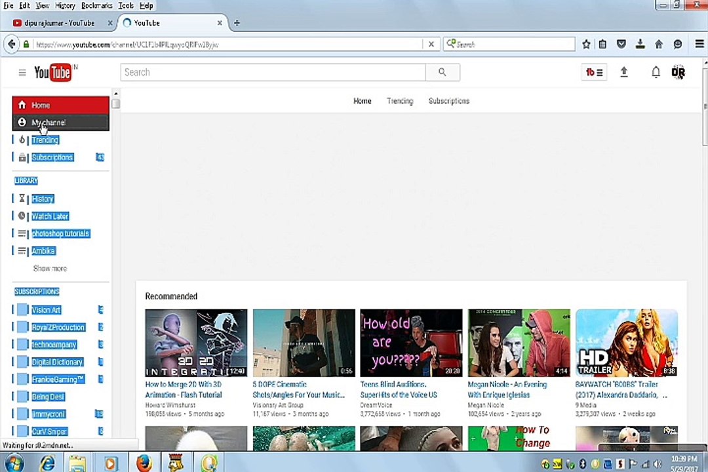This screenshot has height=472, width=708.
Task: Open the Tools menu
Action: point(126,5)
